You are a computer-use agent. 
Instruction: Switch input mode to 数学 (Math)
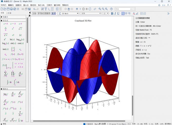(x=53, y=13)
